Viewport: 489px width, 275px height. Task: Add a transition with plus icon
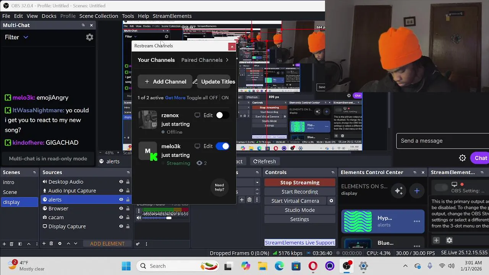(x=241, y=199)
